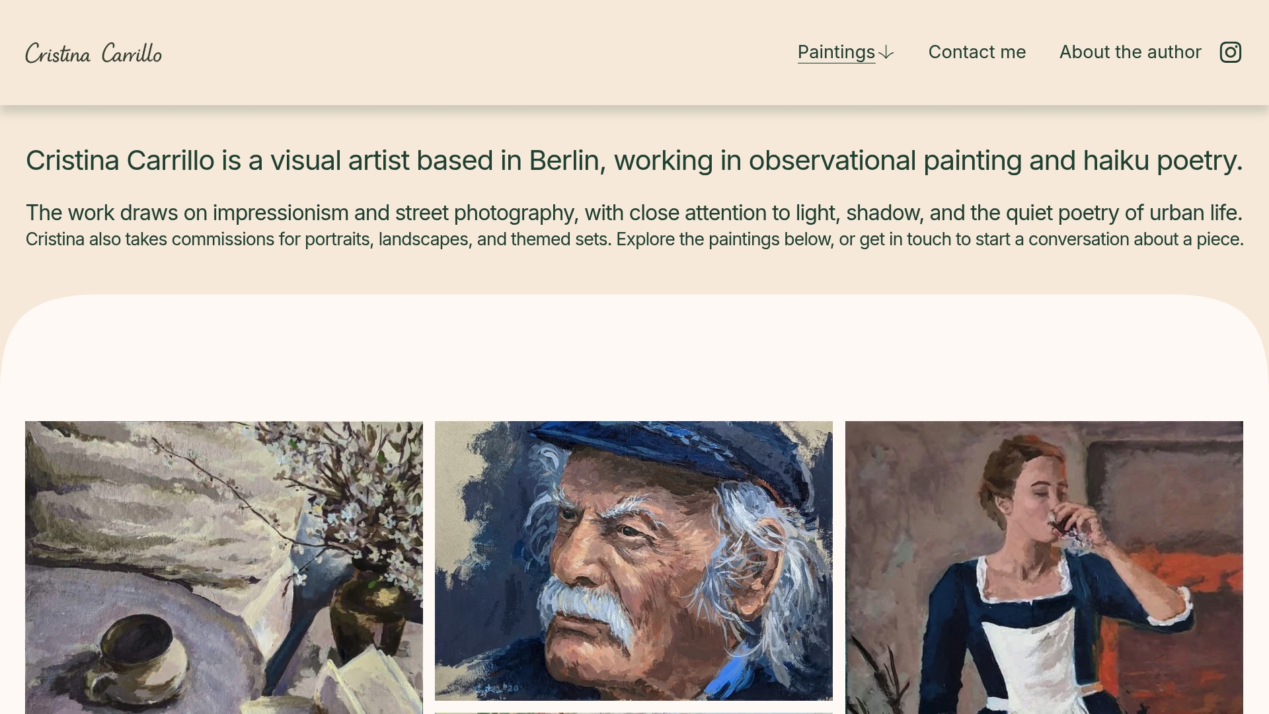The width and height of the screenshot is (1269, 714).
Task: Open the Paintings menu link
Action: click(x=836, y=52)
